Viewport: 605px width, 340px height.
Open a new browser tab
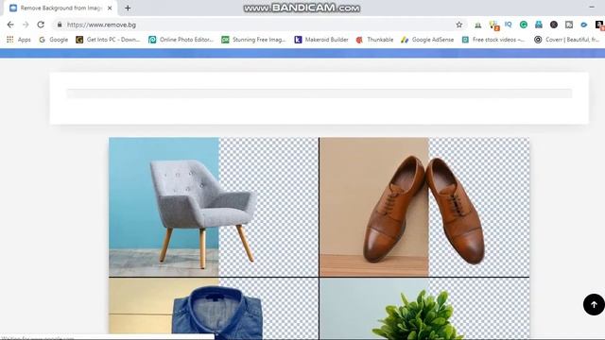(x=128, y=8)
